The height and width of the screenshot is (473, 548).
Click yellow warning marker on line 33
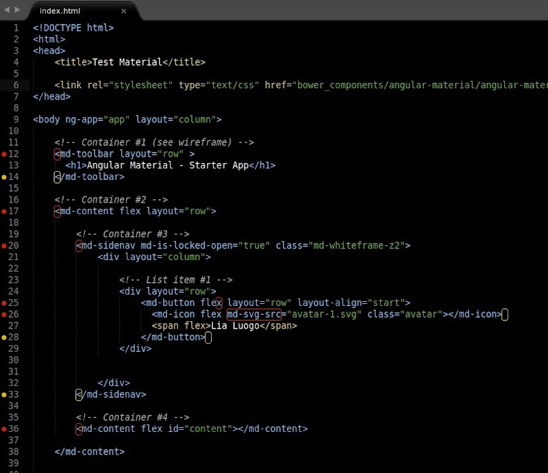(4, 395)
